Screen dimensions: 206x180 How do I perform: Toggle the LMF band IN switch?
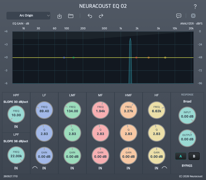[x=72, y=168]
